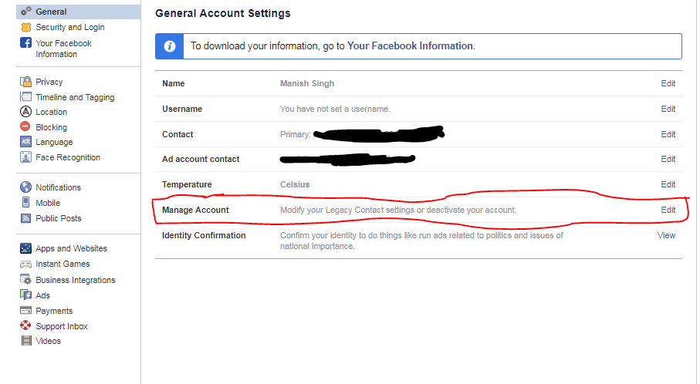Edit the Ad account contact row

tap(668, 159)
